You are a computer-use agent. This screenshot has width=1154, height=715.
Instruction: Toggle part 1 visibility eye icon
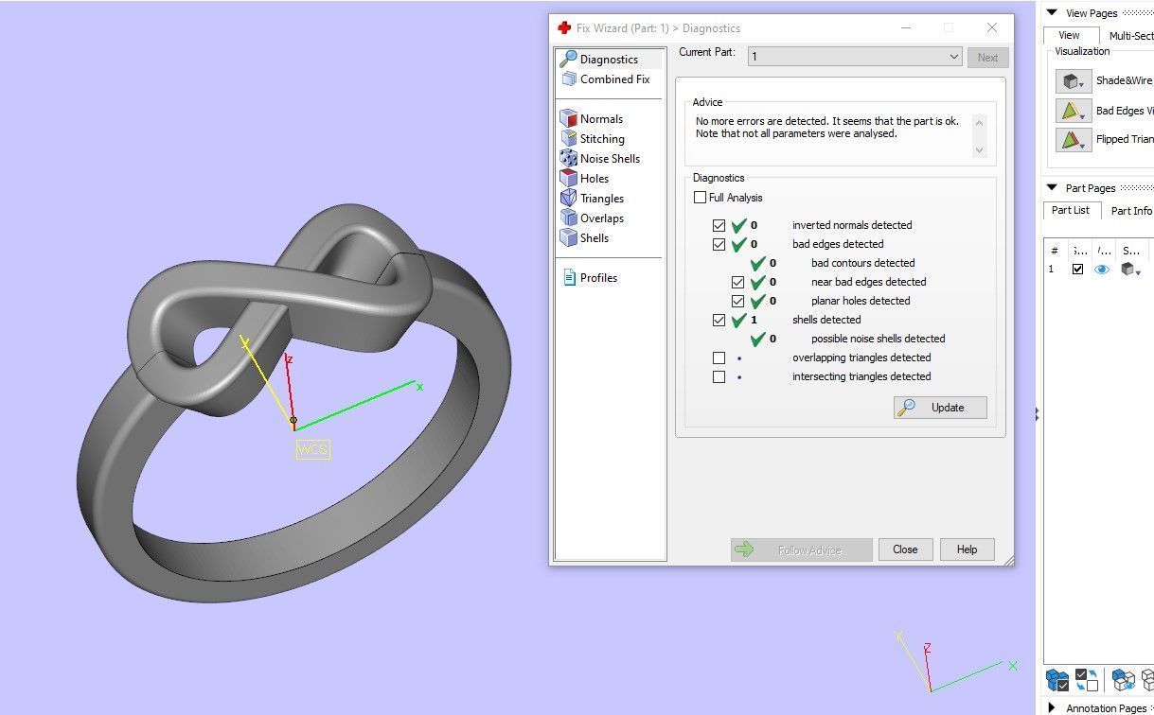pos(1102,270)
